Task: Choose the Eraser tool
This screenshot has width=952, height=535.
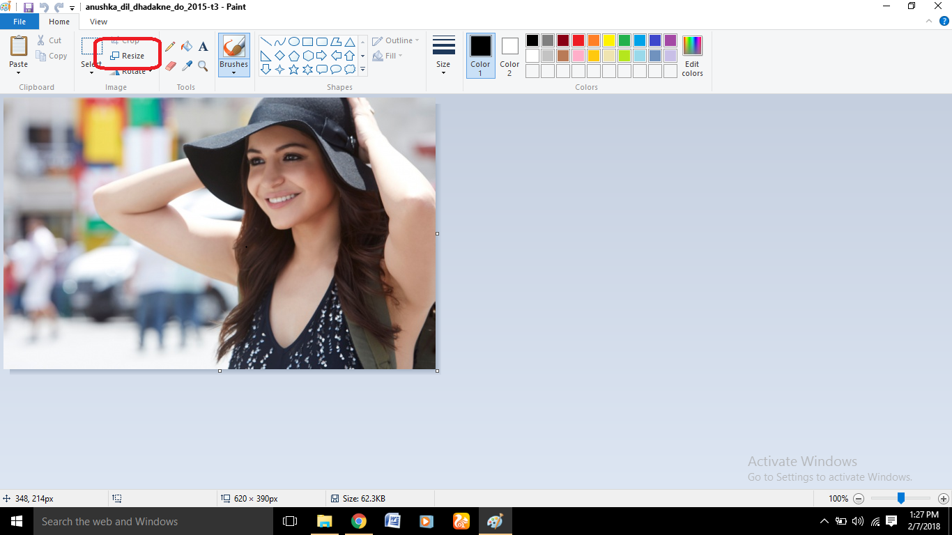Action: coord(171,66)
